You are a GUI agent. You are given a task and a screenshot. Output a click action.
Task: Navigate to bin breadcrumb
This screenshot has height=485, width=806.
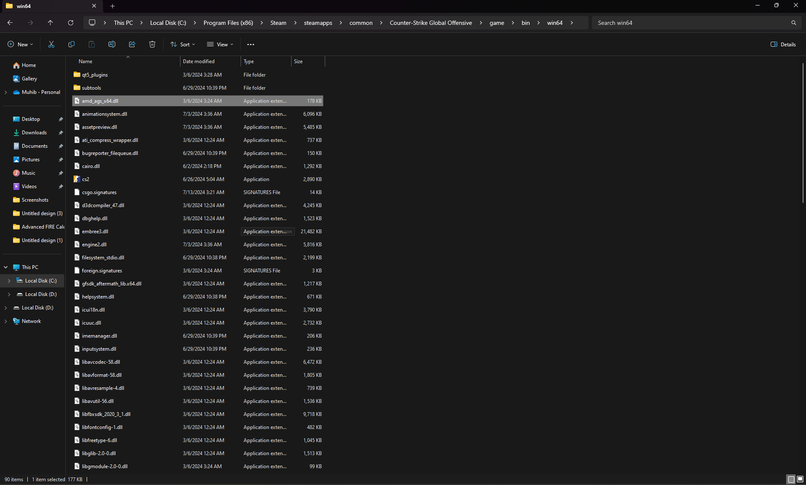coord(525,23)
